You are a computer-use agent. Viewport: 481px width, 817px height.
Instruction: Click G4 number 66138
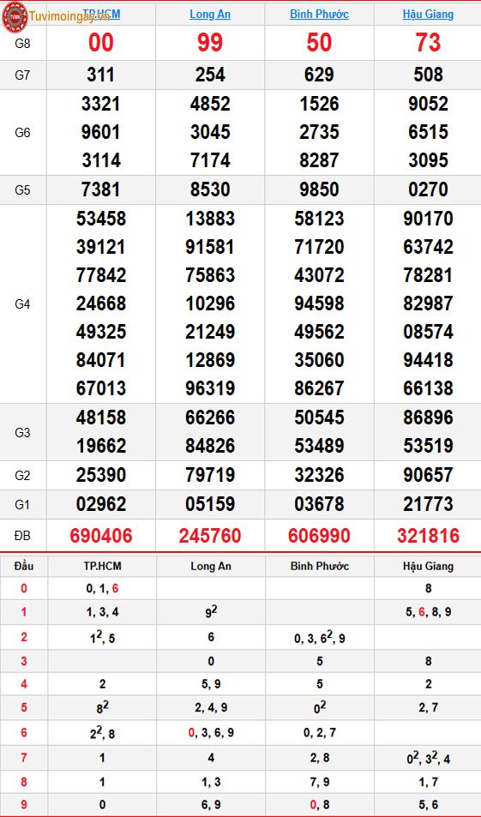428,388
